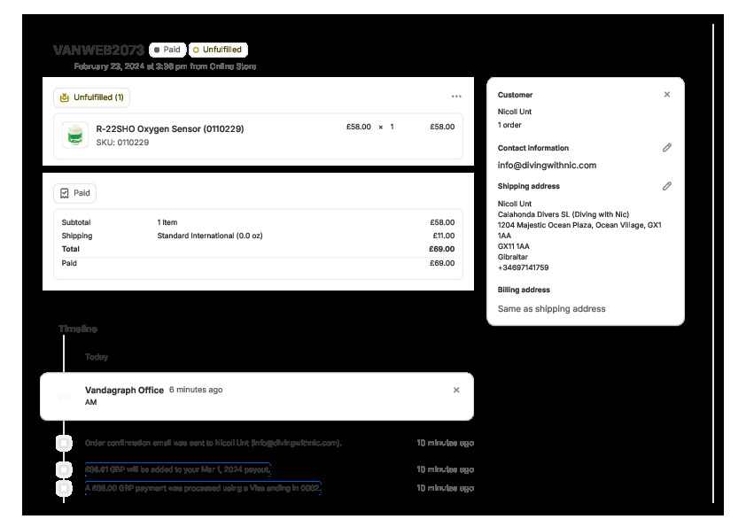This screenshot has width=746, height=527.
Task: Open R-22SHO Oxygen Sensor product link
Action: [169, 128]
